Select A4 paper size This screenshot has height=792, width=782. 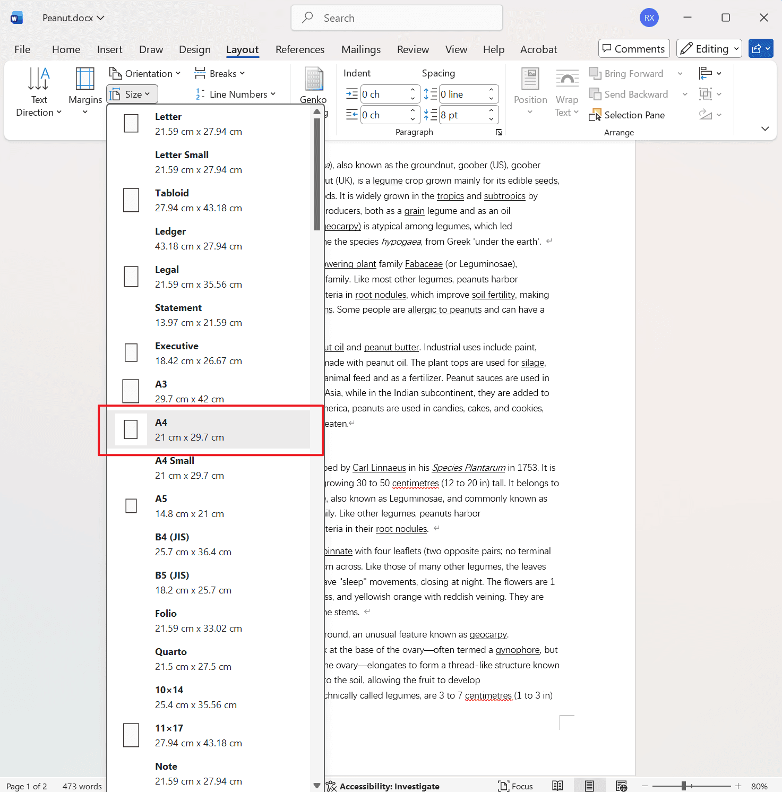tap(210, 429)
